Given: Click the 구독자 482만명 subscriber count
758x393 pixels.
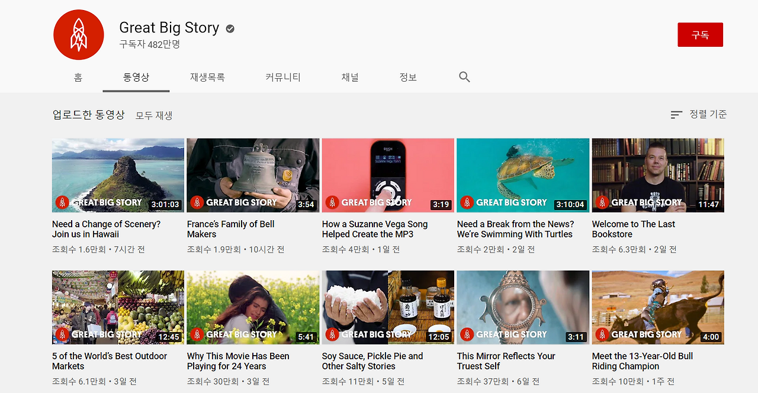Looking at the screenshot, I should click(x=150, y=44).
